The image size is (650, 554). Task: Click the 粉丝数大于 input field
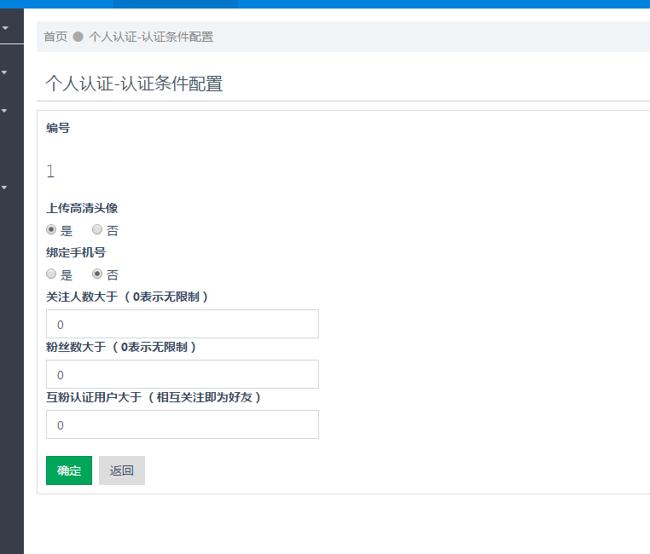coord(183,374)
